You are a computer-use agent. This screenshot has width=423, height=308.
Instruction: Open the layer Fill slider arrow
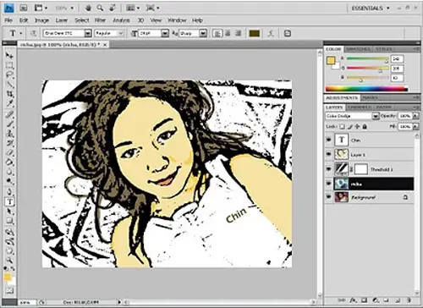tap(415, 127)
